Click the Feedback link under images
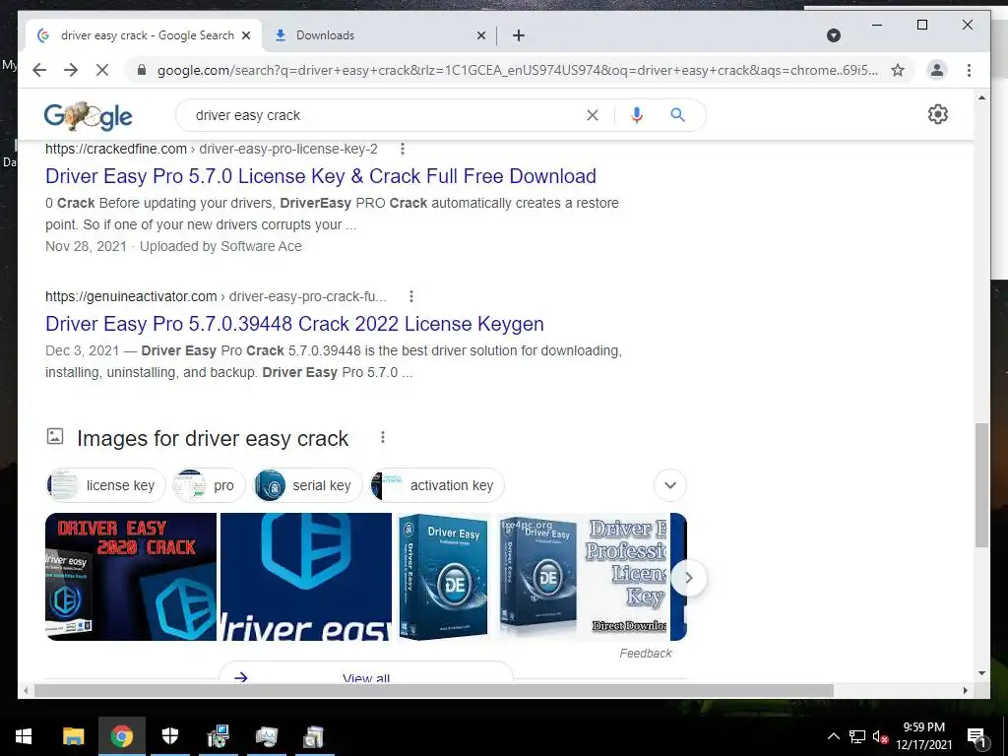 [646, 654]
